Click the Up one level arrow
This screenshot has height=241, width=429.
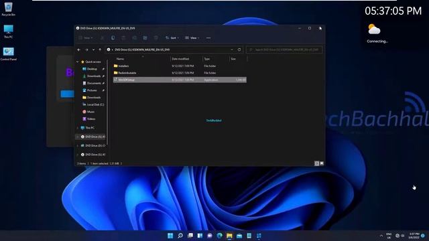coord(100,50)
